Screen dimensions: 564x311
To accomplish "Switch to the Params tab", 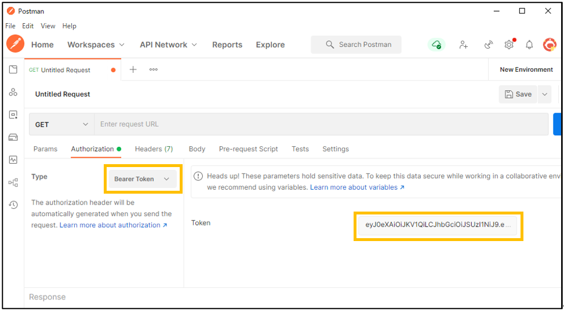I will point(45,149).
